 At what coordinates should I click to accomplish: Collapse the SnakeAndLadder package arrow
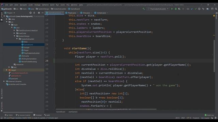click(17, 39)
